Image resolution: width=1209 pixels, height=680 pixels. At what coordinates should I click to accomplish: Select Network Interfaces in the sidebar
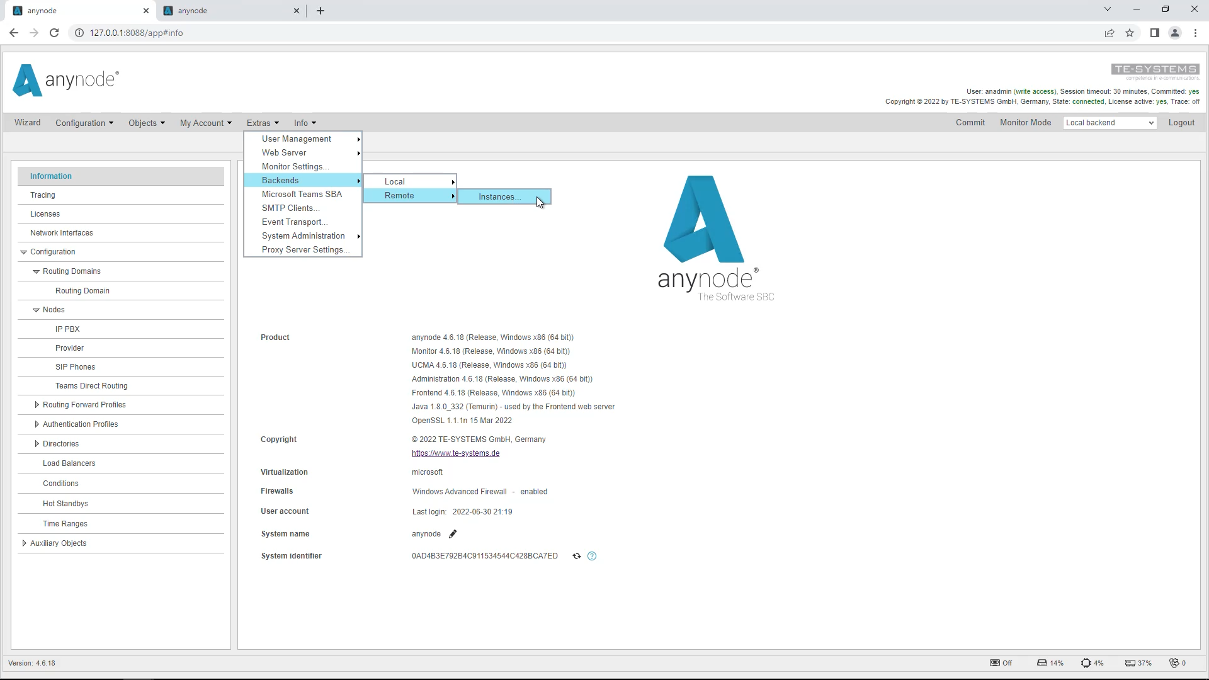tap(121, 233)
